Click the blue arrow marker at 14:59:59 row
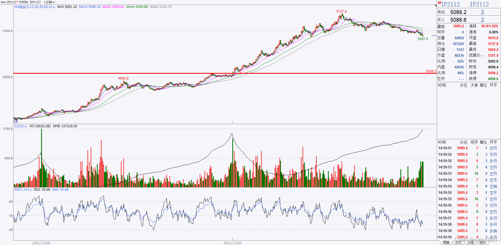The height and width of the screenshot is (245, 501). [x=438, y=237]
